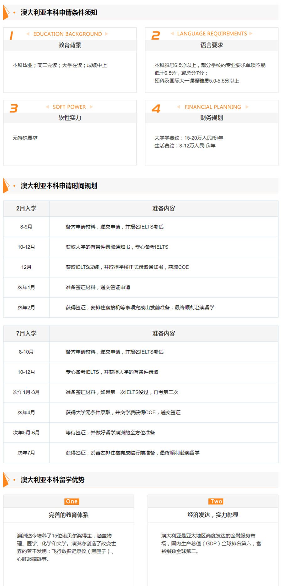The height and width of the screenshot is (586, 282).
Task: Click the orange arrow beside 澳大利亚本科申请时间规划
Action: pyautogui.click(x=6, y=186)
